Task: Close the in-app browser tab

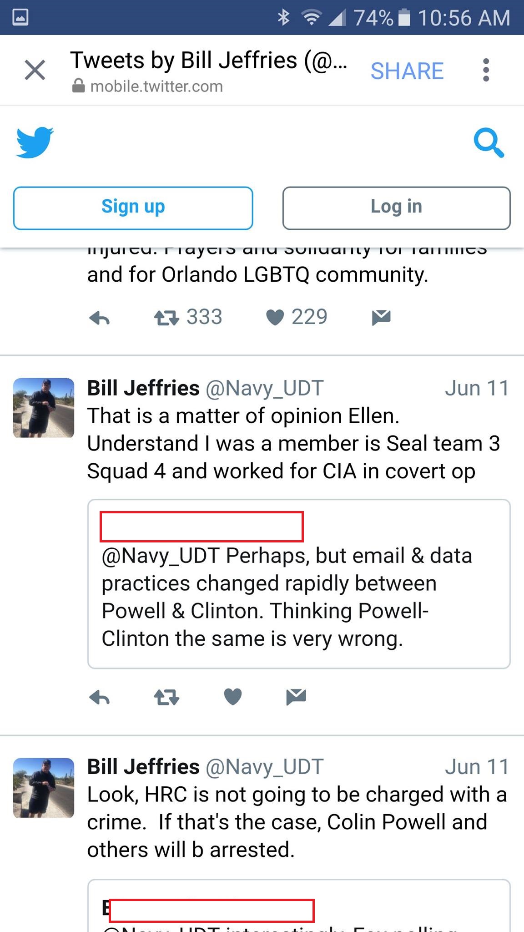Action: click(35, 70)
